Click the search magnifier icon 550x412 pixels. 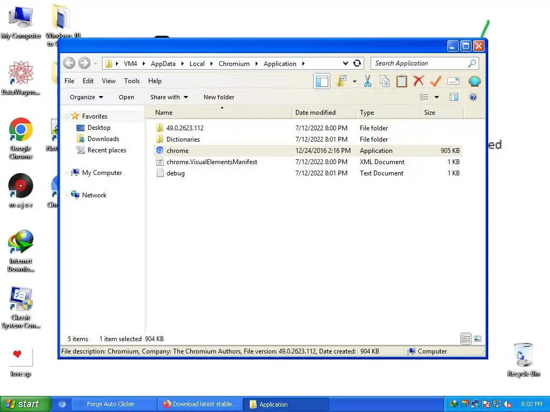[x=472, y=63]
